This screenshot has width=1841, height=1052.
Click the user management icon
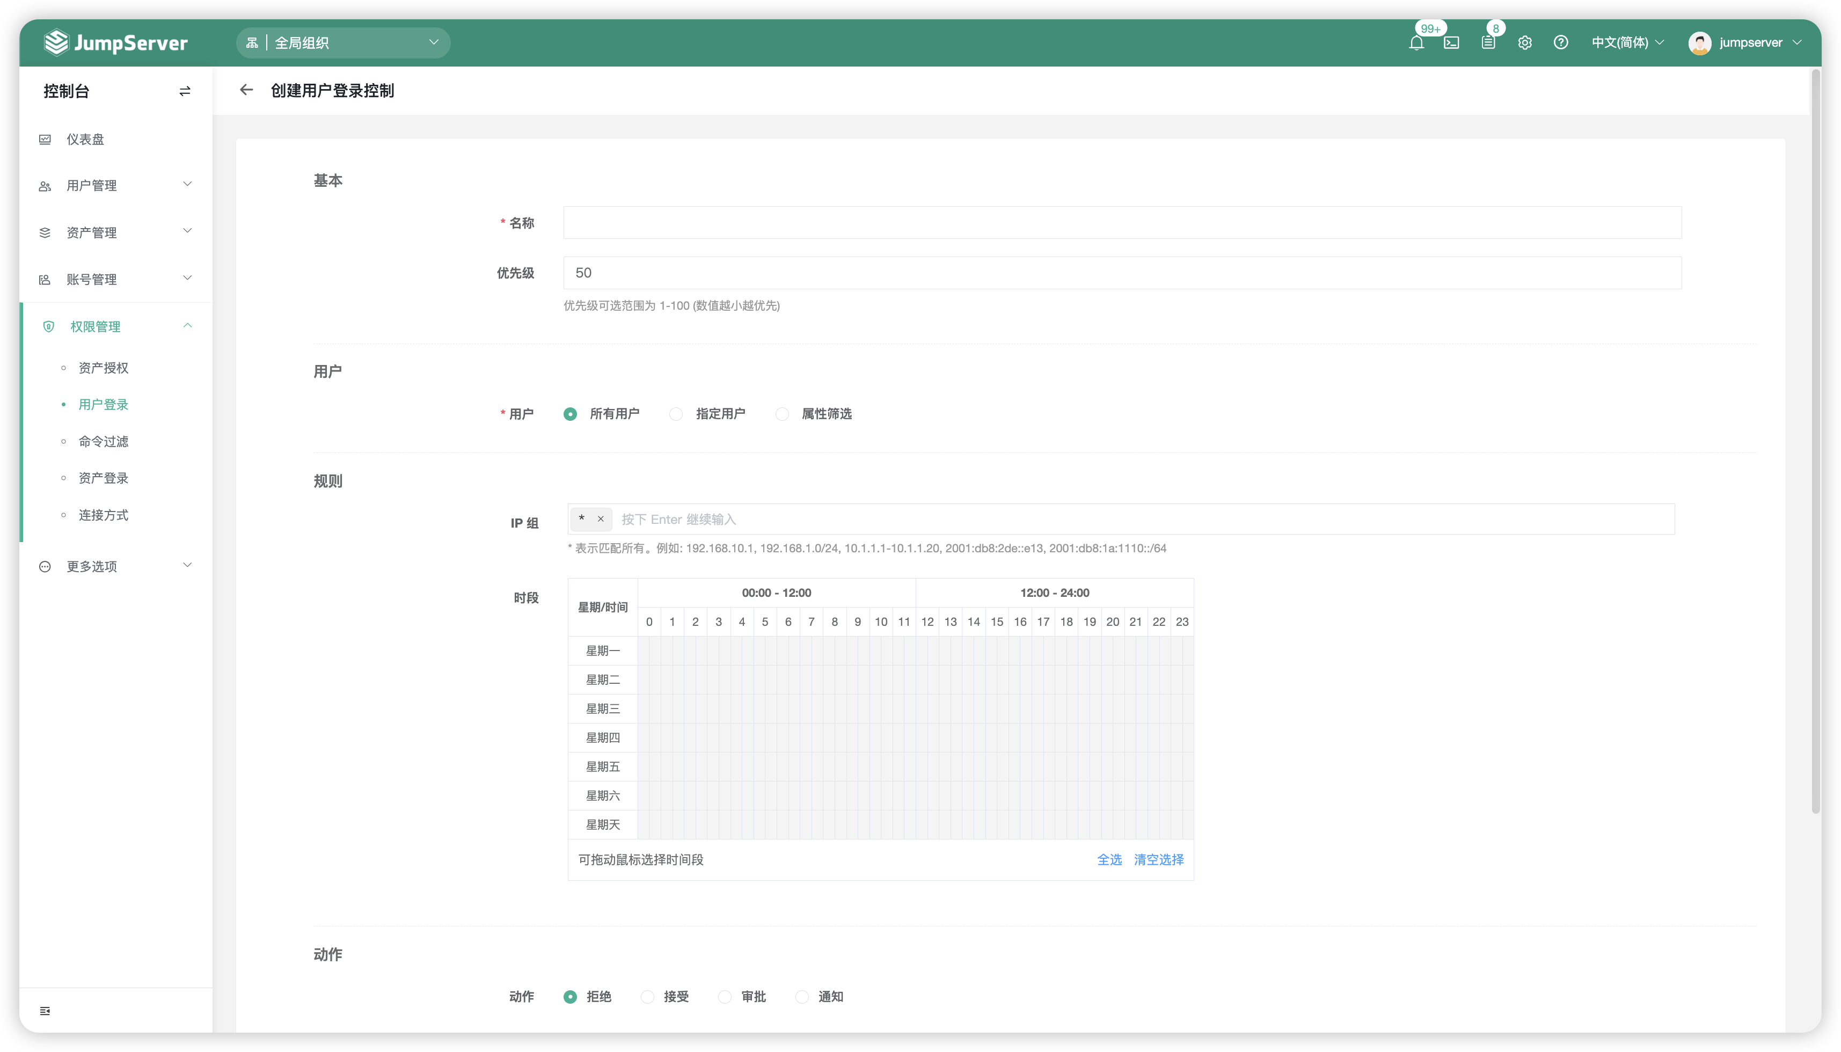(x=45, y=186)
